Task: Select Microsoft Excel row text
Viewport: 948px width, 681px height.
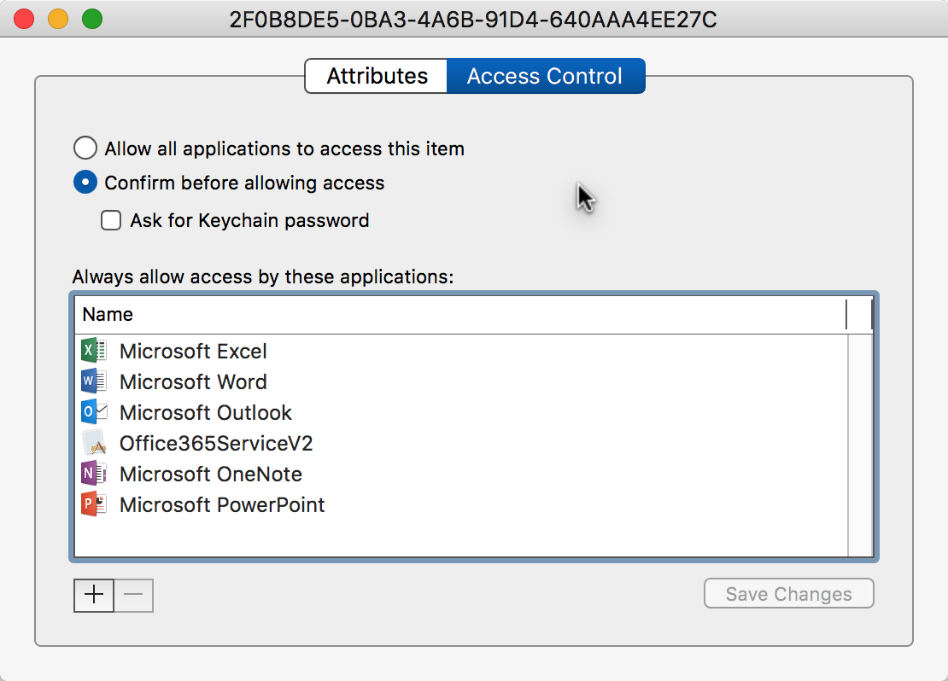Action: pos(193,351)
